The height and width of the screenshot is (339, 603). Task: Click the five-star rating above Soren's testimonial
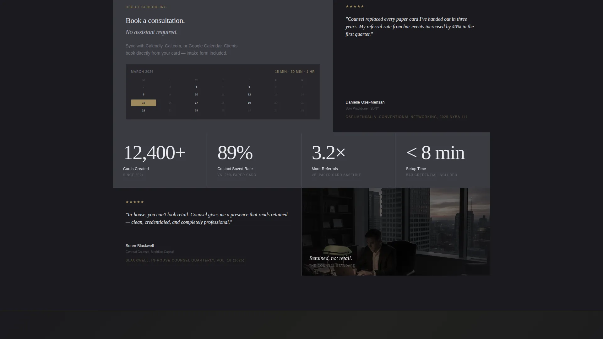pos(135,202)
